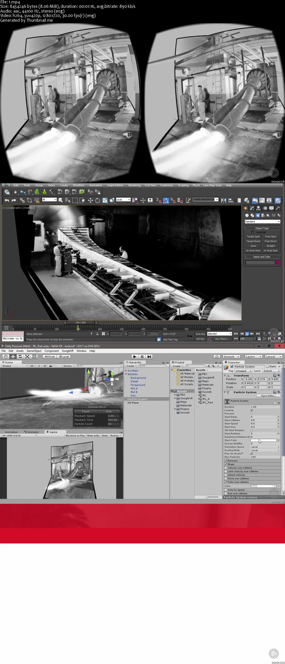Click the Redo arrow in 3ds Max toolbar
Image resolution: width=285 pixels, height=664 pixels.
click(14, 200)
